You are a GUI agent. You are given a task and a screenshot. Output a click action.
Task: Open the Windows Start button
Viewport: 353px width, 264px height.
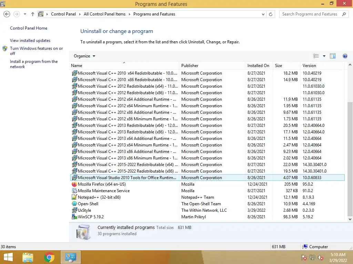coord(8,257)
